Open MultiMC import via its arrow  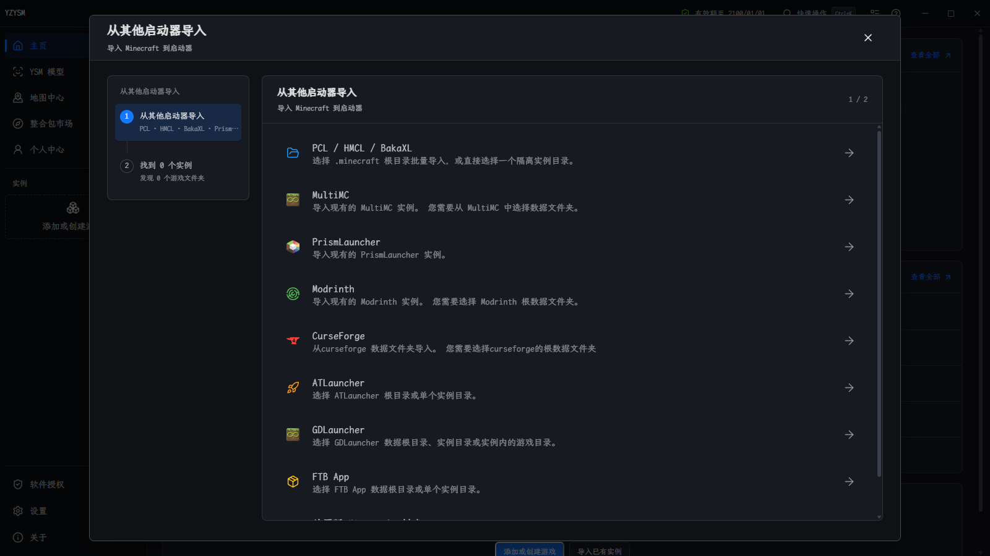tap(849, 200)
